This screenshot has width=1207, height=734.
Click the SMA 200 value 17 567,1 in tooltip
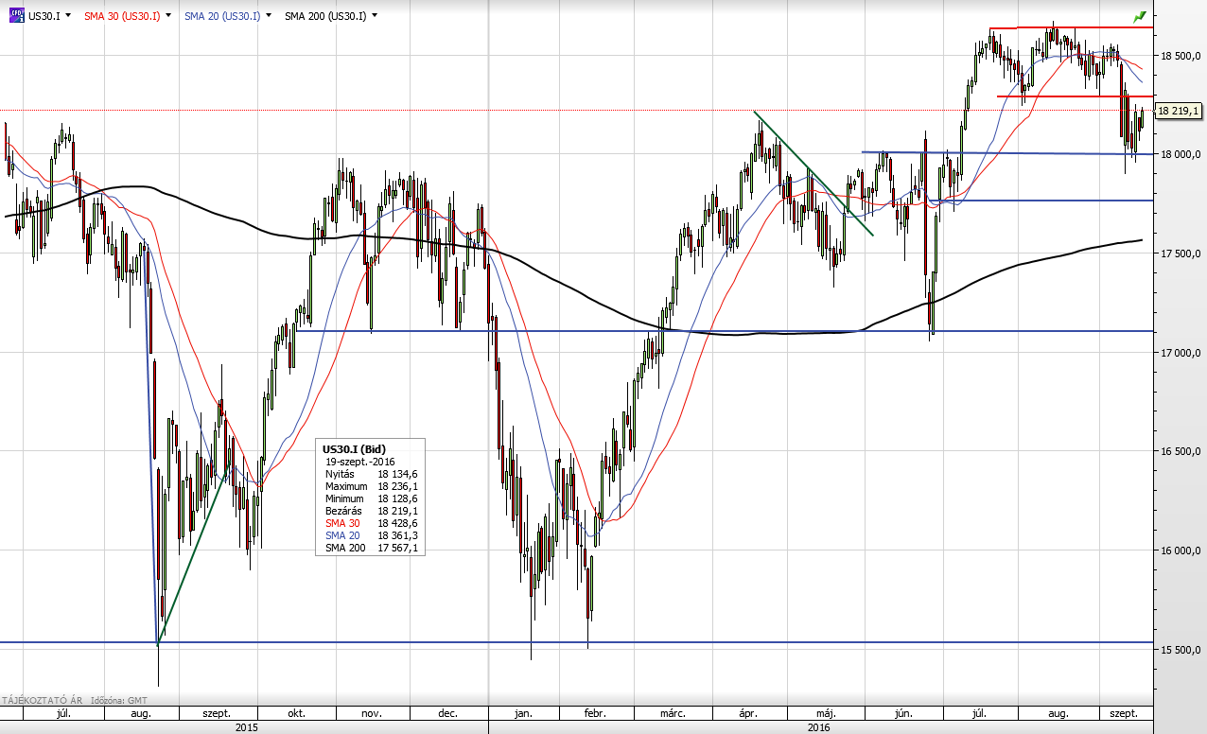click(399, 548)
